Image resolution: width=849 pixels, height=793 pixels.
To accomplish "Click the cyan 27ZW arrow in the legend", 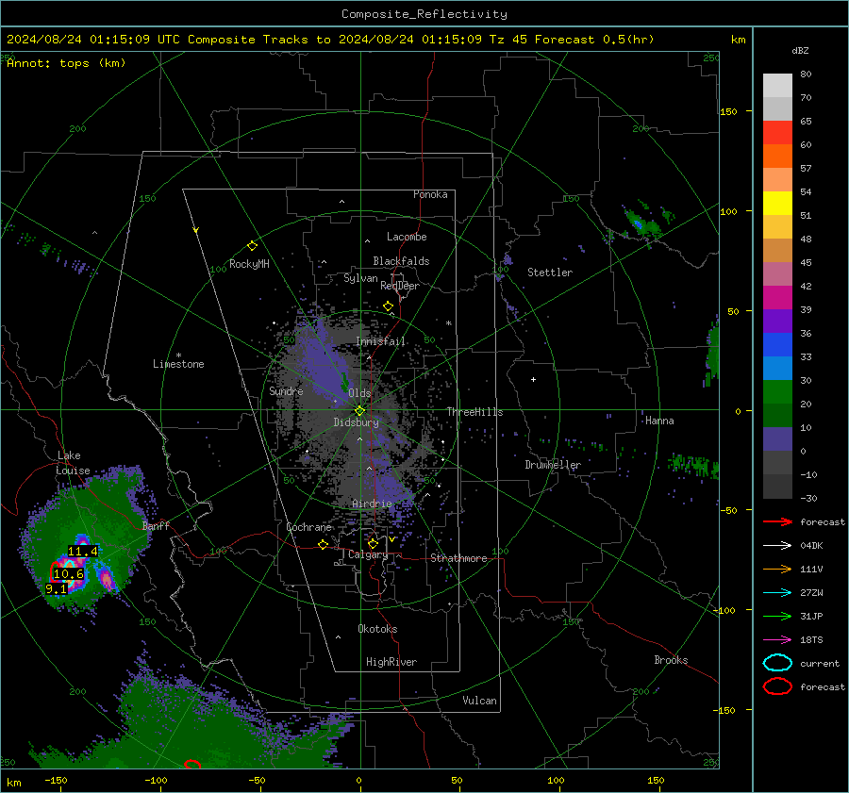I will (x=777, y=593).
